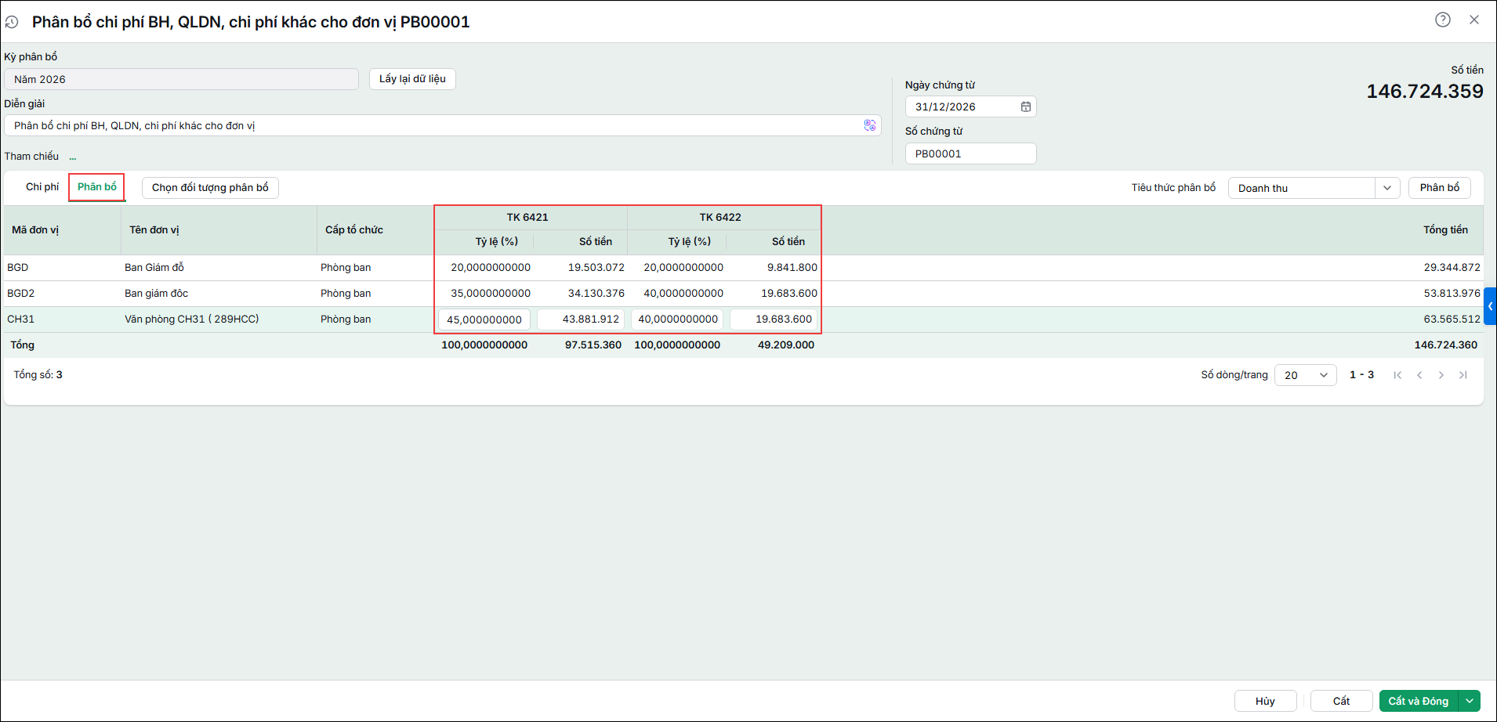Click the Cất button
The height and width of the screenshot is (722, 1497).
point(1341,701)
